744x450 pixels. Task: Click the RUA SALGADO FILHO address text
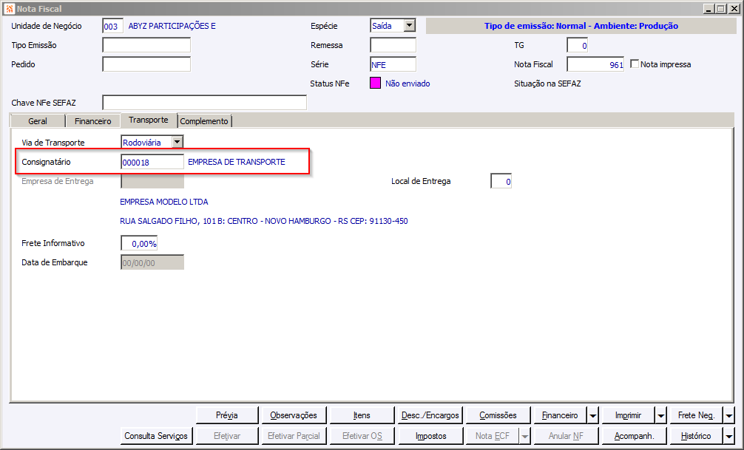click(x=264, y=221)
